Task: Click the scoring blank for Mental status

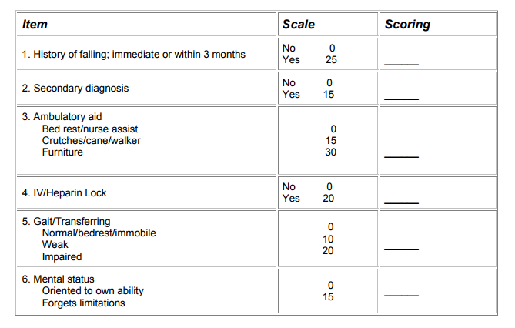Action: 401,295
